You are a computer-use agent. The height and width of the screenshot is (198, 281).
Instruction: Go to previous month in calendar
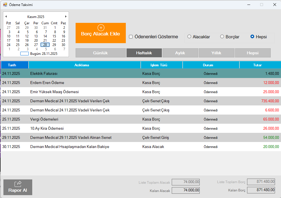coord(6,17)
